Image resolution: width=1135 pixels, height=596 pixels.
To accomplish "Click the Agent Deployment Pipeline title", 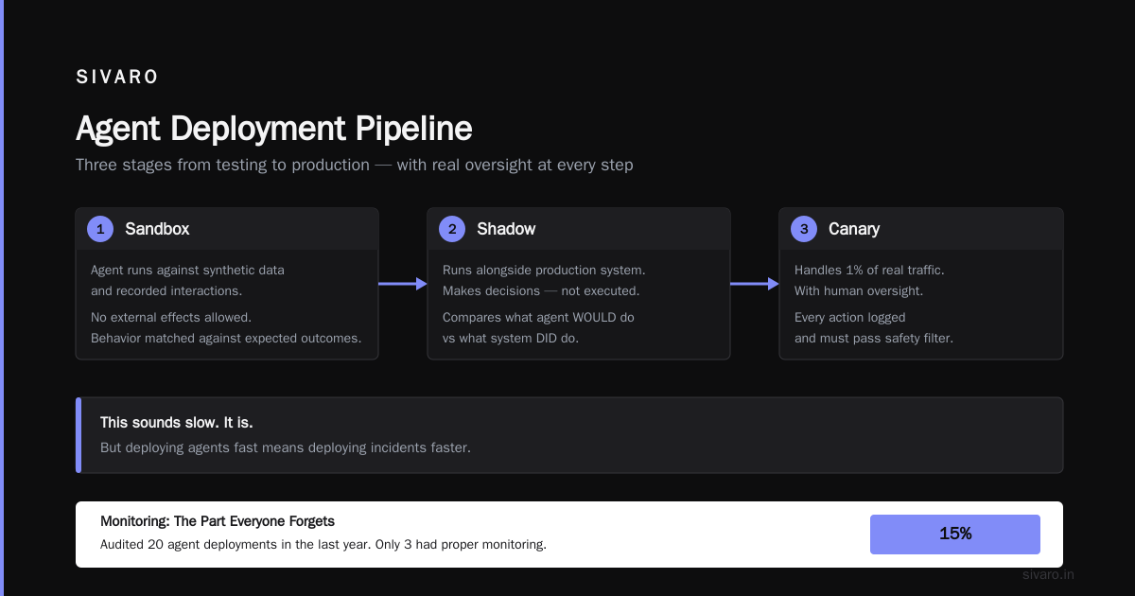I will [273, 129].
